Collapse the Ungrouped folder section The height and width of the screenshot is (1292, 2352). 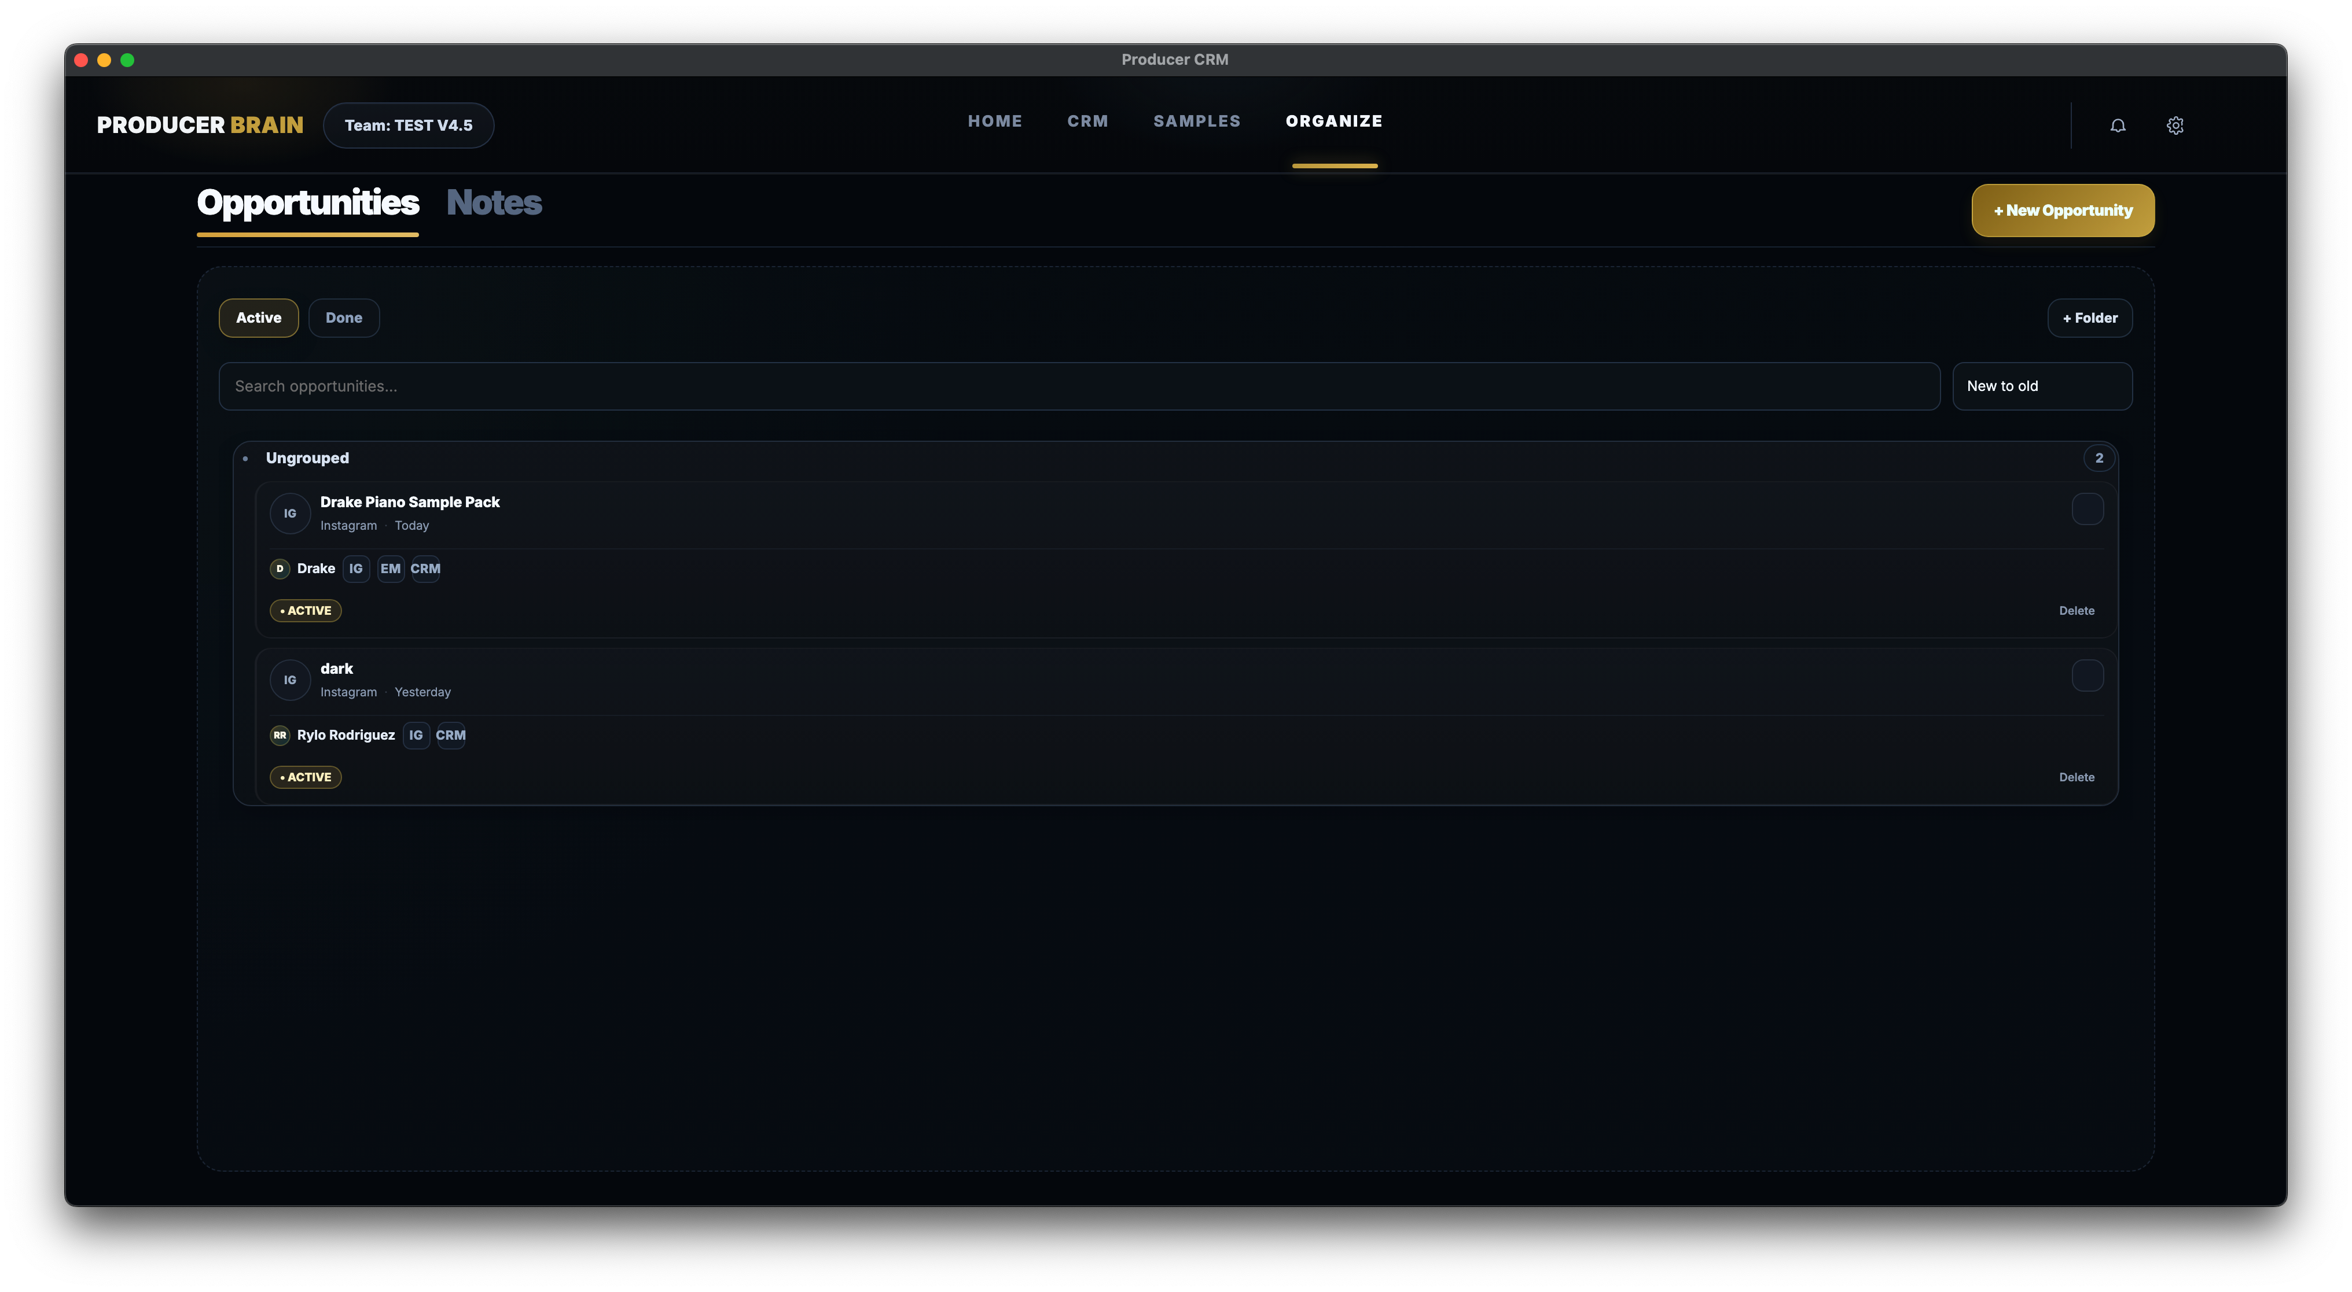point(307,458)
